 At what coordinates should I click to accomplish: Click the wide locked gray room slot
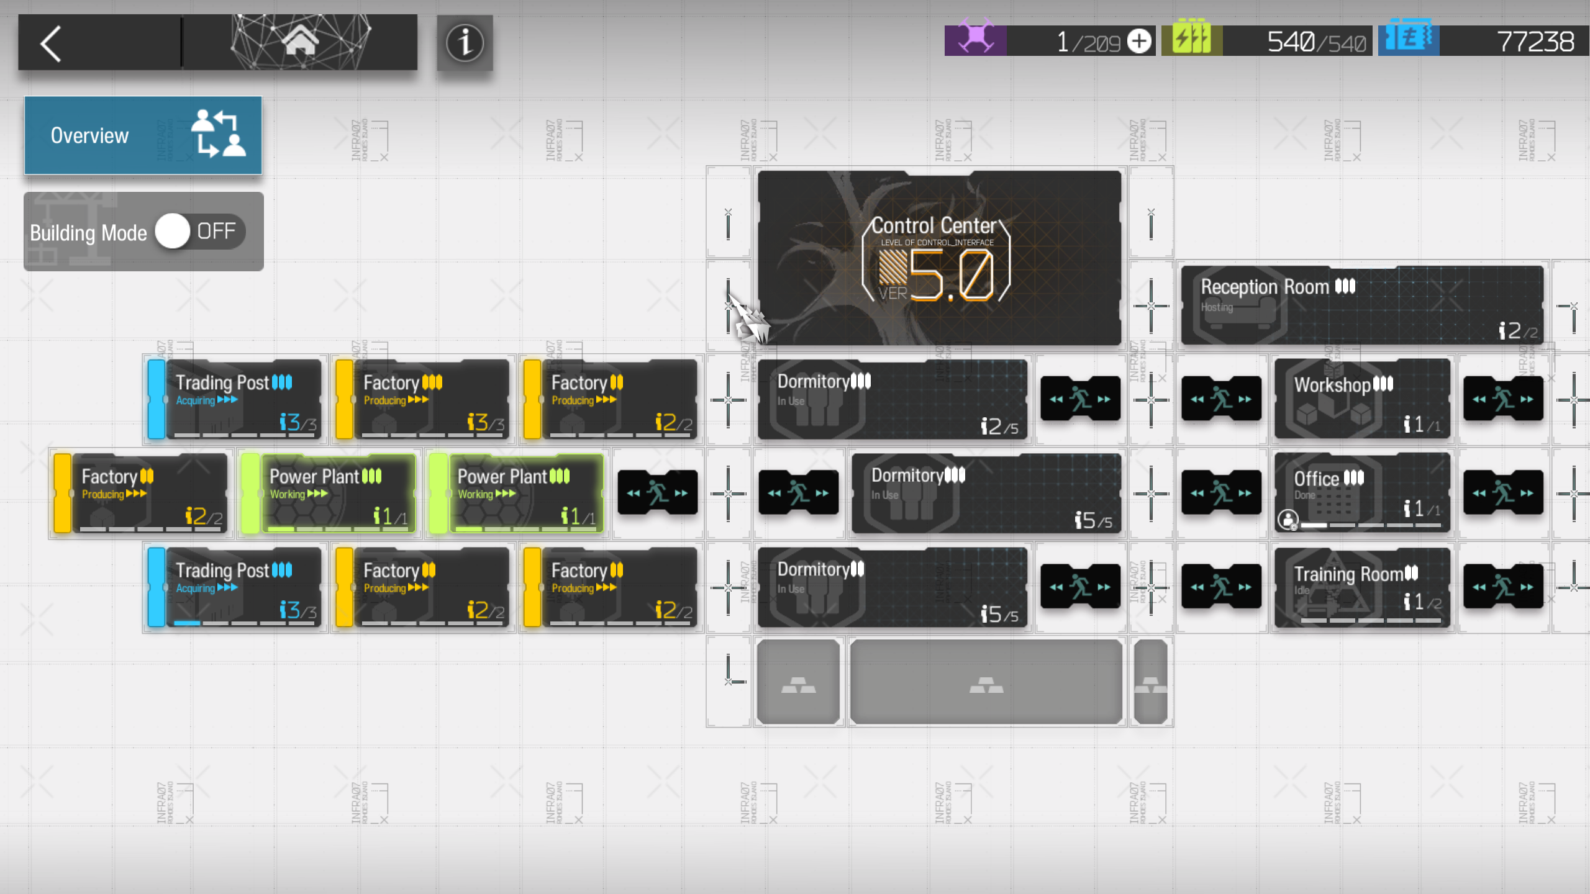point(986,682)
